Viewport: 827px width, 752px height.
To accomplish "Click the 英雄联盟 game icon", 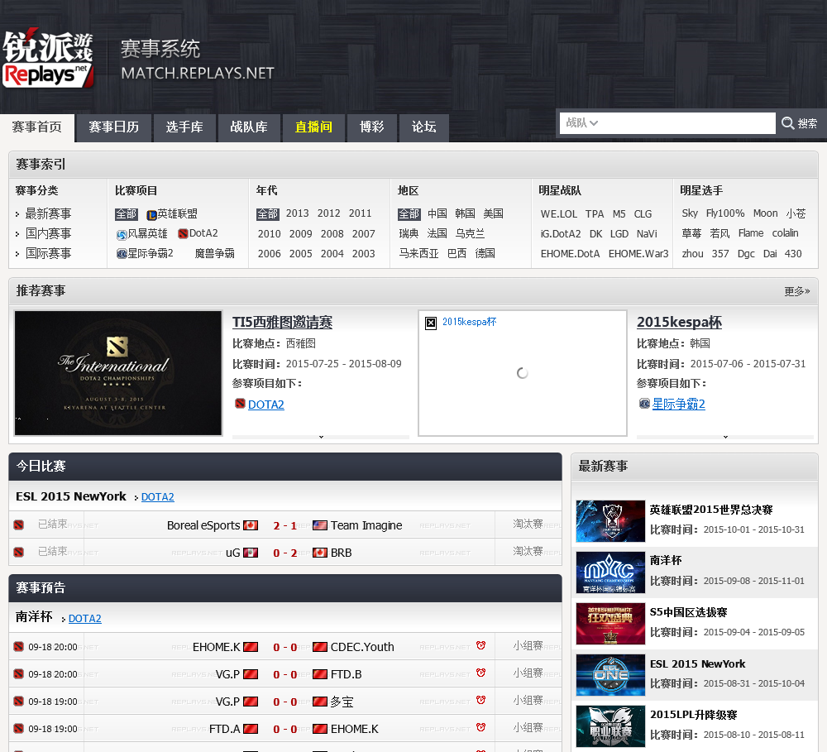I will [x=151, y=215].
